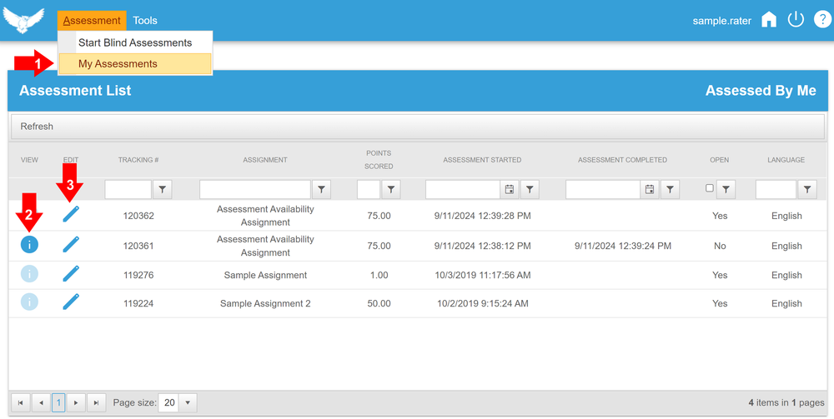The image size is (834, 419).
Task: Click start date 10/2/2019 9:15:24 AM
Action: [482, 303]
